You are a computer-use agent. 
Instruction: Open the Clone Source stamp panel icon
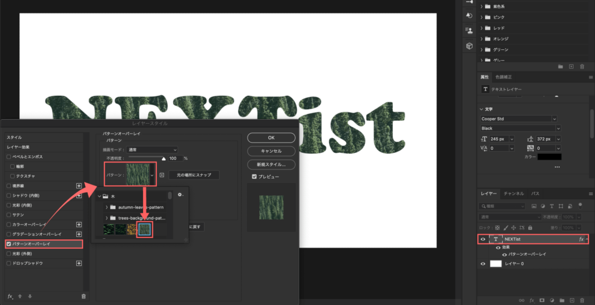(x=469, y=31)
